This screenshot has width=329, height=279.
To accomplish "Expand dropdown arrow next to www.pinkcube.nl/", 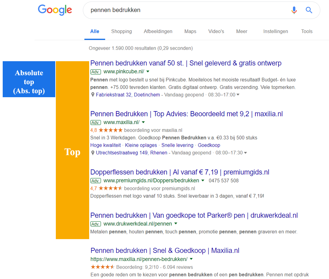I will pyautogui.click(x=148, y=71).
